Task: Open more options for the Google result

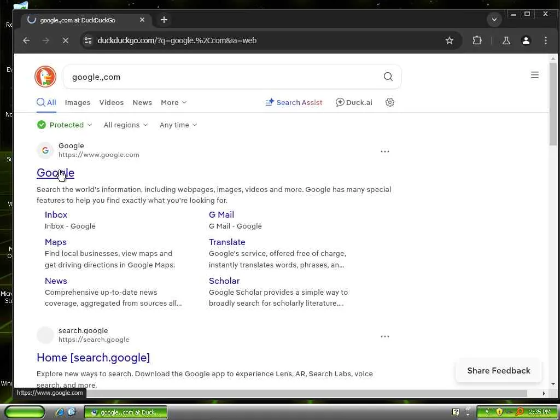Action: 384,151
